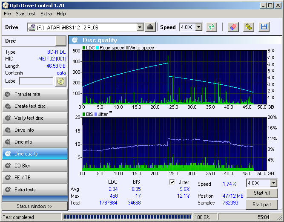Open the Disc info section
Image resolution: width=284 pixels, height=222 pixels.
coord(35,142)
